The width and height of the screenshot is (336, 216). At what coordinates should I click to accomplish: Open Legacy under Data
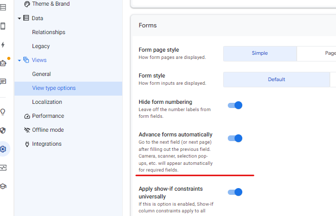tap(41, 46)
